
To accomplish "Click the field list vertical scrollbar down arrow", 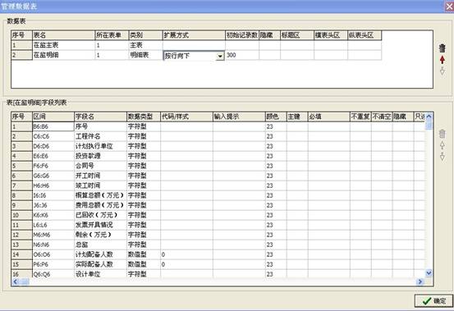I will 429,272.
